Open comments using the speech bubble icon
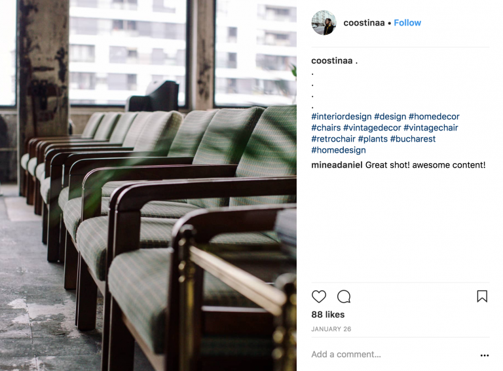 pyautogui.click(x=344, y=296)
